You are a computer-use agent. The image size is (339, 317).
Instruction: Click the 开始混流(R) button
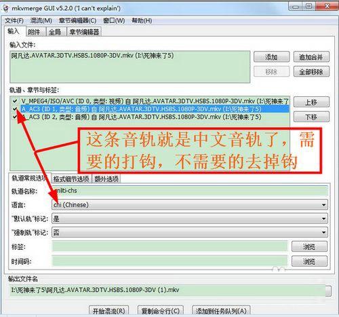pos(109,311)
